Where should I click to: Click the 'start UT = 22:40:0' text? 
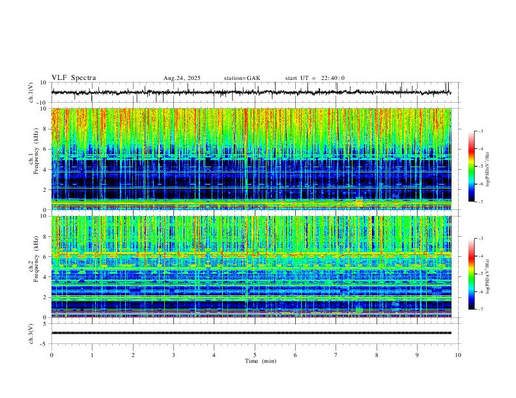(x=315, y=78)
